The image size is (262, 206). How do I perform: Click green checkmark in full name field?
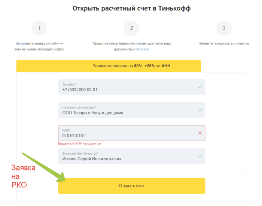point(200,156)
